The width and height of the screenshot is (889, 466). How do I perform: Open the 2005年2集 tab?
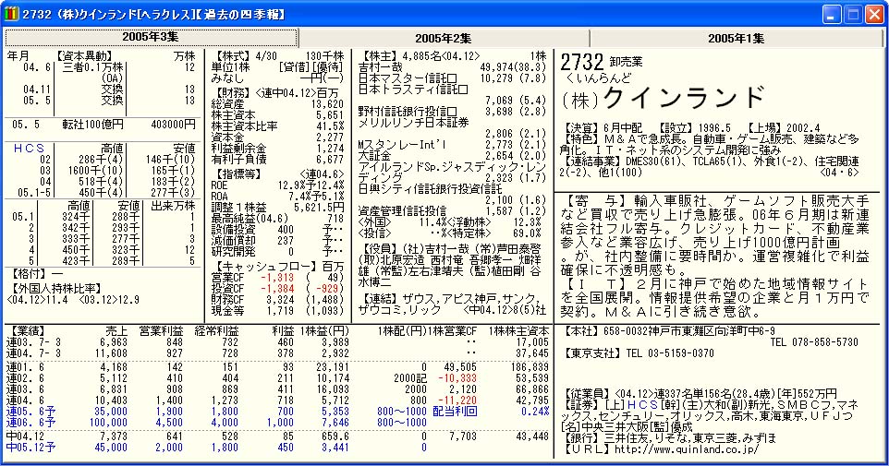coord(444,38)
